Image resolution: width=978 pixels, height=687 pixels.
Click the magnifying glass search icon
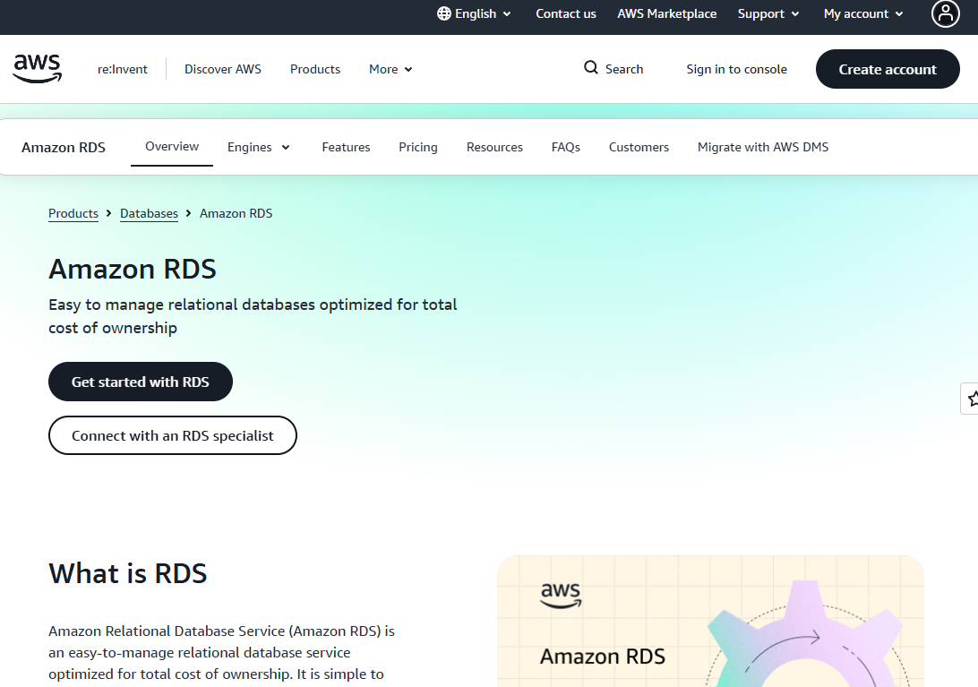tap(591, 67)
